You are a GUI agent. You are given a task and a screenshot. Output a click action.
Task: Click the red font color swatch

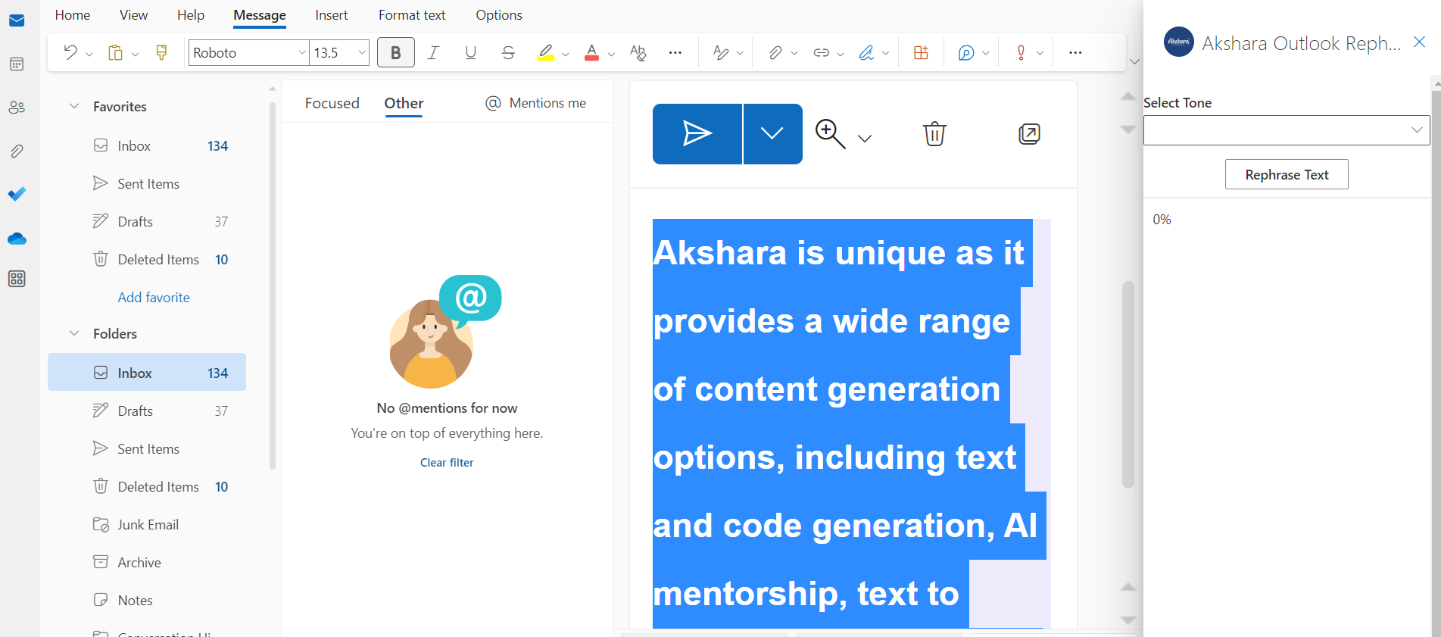point(592,52)
